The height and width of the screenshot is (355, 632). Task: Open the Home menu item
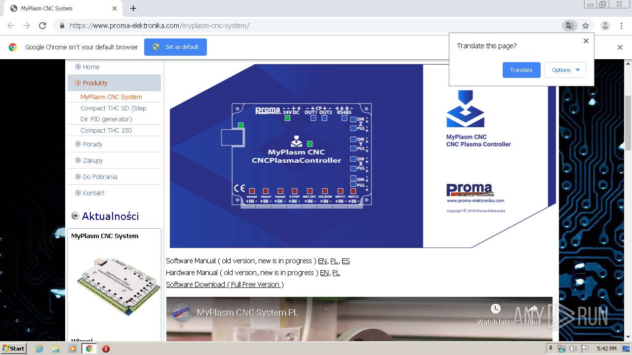click(x=91, y=67)
